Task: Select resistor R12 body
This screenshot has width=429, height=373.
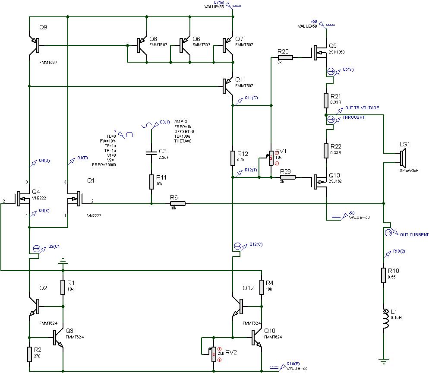Action: (233, 158)
